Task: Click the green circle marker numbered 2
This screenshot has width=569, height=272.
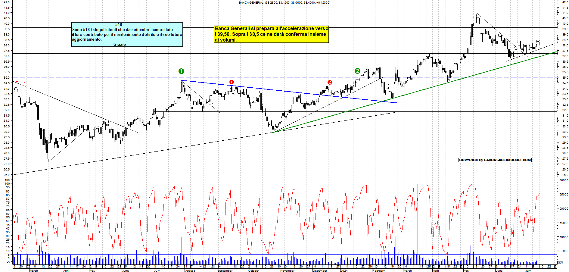Action: click(x=357, y=71)
